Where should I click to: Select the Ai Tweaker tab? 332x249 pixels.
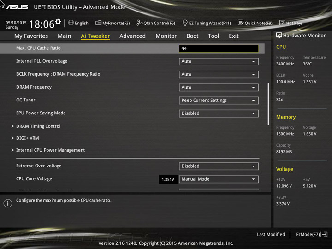coord(95,36)
